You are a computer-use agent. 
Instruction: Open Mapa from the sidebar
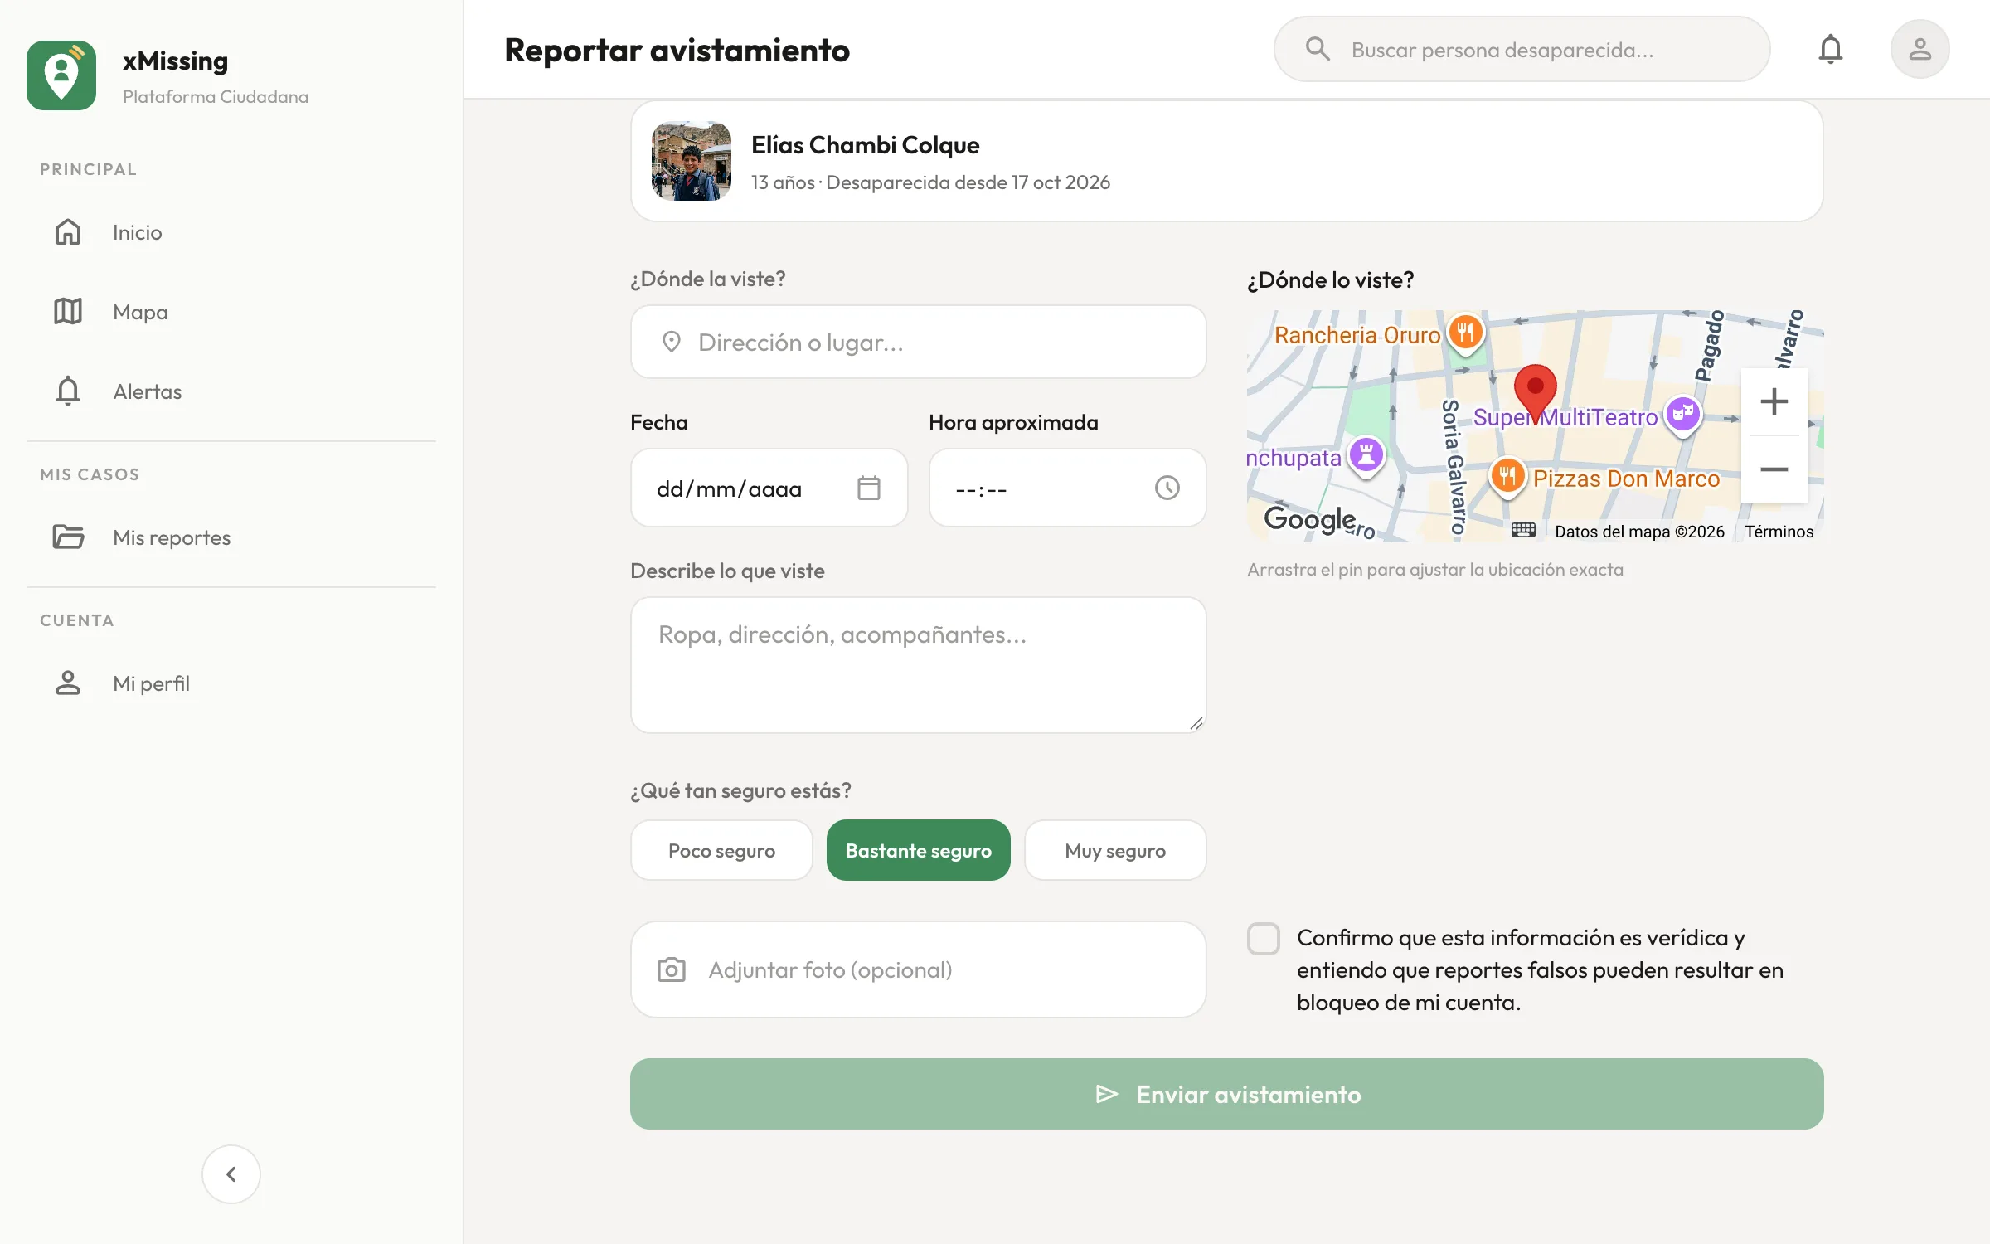click(231, 312)
